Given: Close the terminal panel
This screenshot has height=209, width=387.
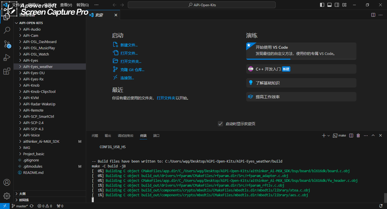Looking at the screenshot, I should [x=380, y=136].
